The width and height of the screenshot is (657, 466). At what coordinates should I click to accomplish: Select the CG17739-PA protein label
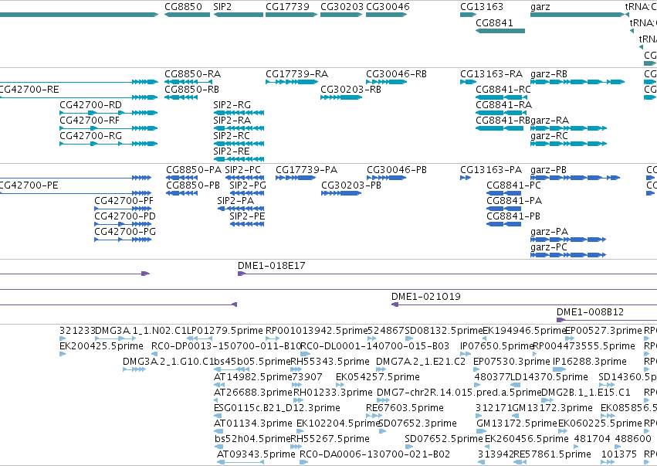click(x=306, y=170)
